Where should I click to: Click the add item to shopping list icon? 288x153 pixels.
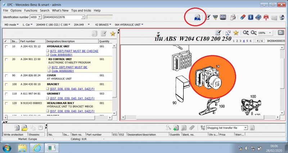tap(176, 128)
